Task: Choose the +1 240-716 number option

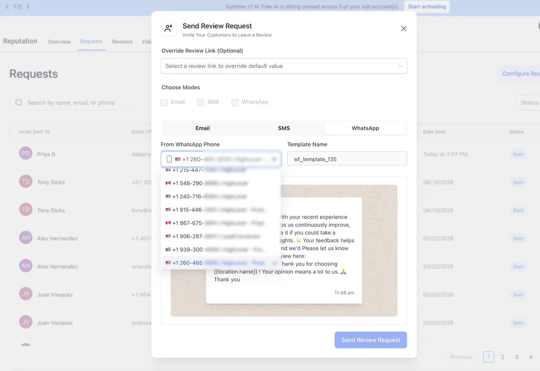Action: tap(221, 196)
